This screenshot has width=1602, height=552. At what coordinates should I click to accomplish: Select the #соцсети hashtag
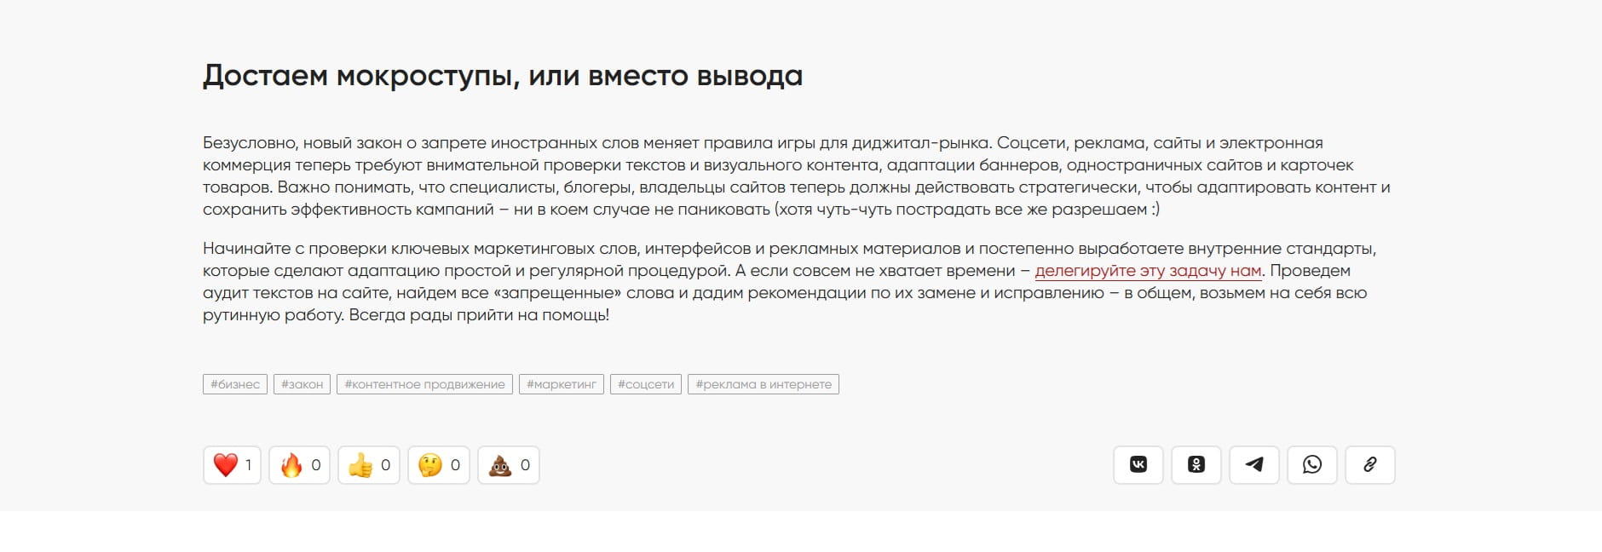click(645, 383)
